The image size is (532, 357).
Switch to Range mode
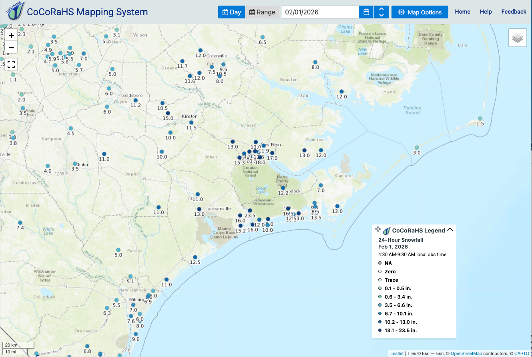tap(262, 12)
